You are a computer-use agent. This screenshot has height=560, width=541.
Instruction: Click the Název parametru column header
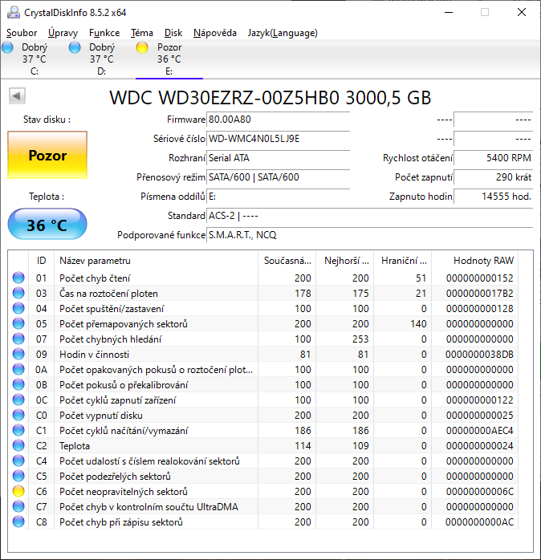click(156, 261)
